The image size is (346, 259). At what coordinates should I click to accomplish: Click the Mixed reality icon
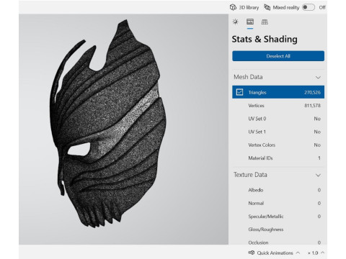267,7
